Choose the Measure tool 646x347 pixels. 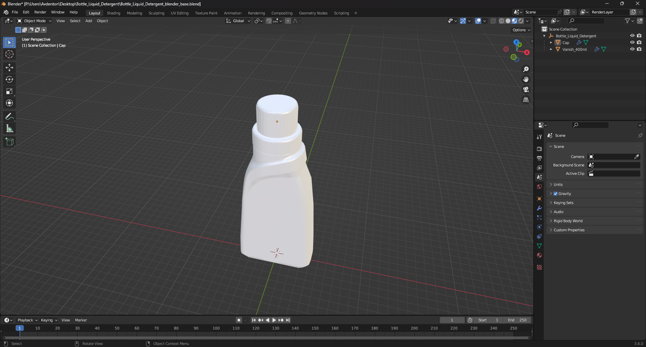(9, 128)
